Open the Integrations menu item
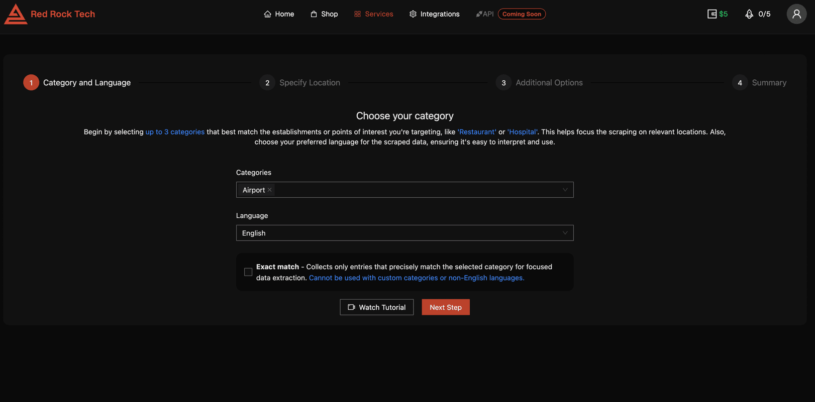The image size is (815, 402). pos(434,14)
